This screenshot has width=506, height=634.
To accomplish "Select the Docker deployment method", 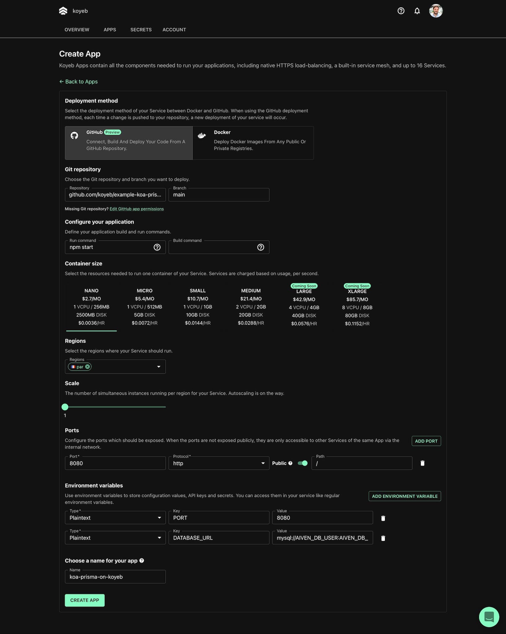I will click(x=253, y=143).
